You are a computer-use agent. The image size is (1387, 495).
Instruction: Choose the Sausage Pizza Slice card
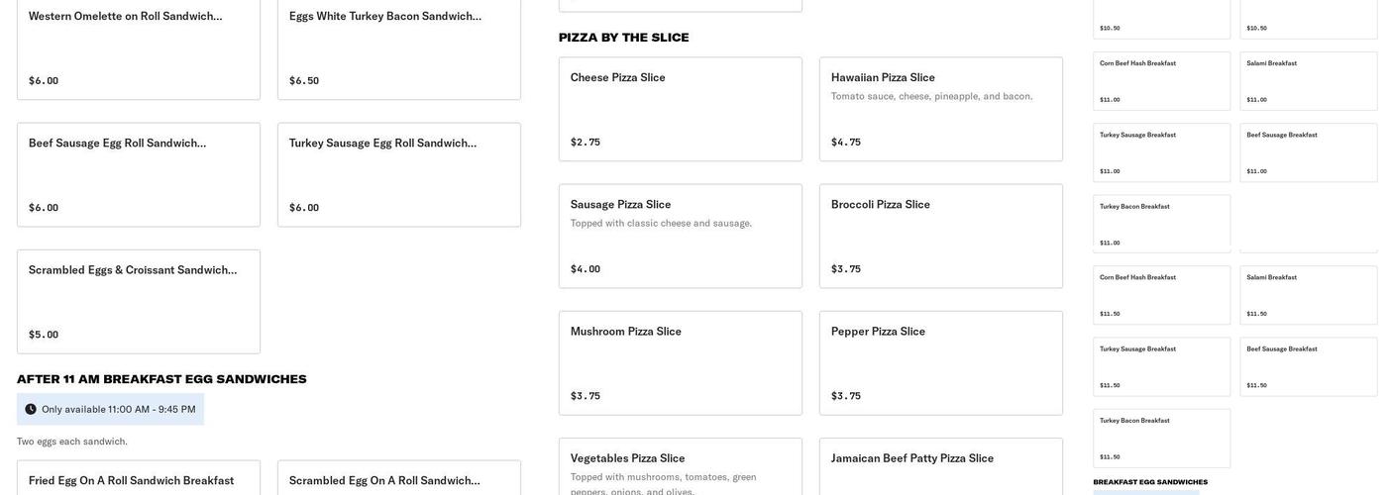[680, 236]
